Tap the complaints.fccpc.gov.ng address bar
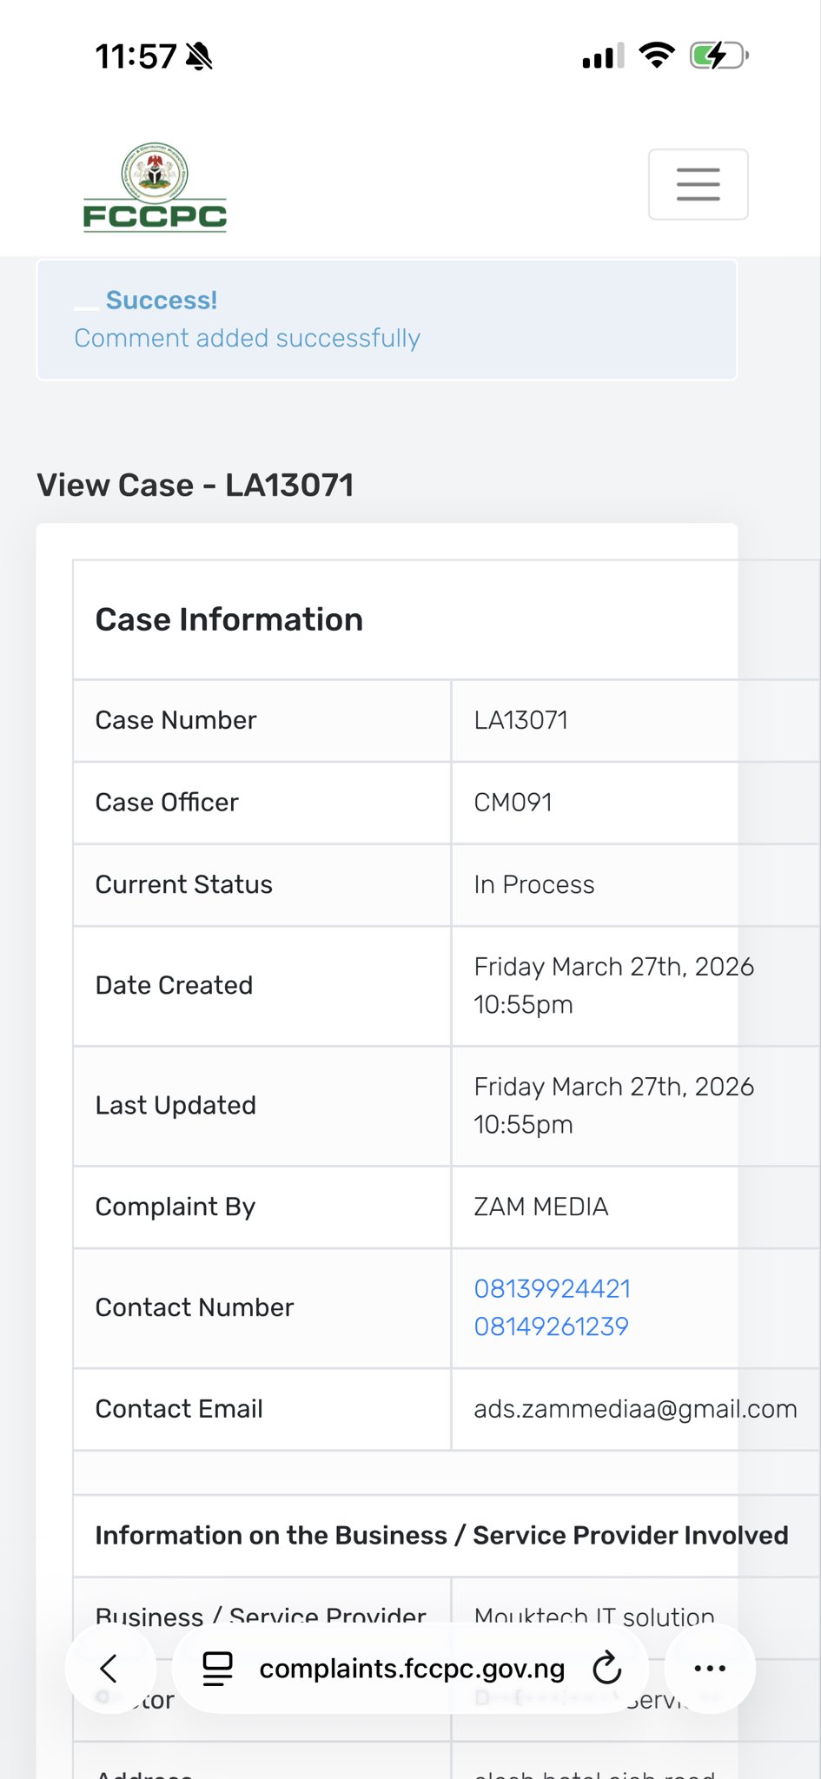Viewport: 821px width, 1779px height. (412, 1668)
